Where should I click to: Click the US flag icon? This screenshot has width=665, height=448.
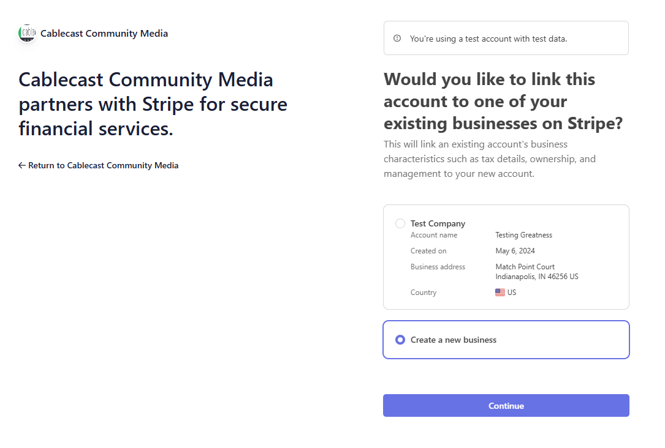point(500,292)
